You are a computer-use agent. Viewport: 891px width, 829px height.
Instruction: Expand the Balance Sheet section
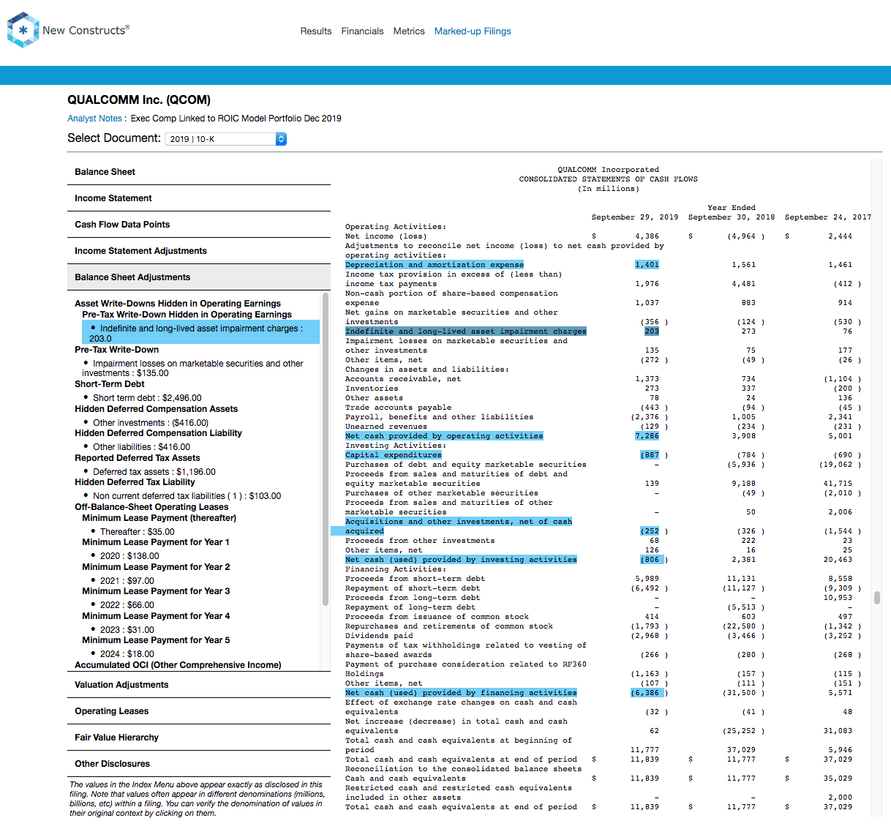(199, 172)
